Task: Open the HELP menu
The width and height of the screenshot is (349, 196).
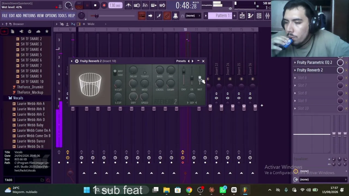Action: 71,16
